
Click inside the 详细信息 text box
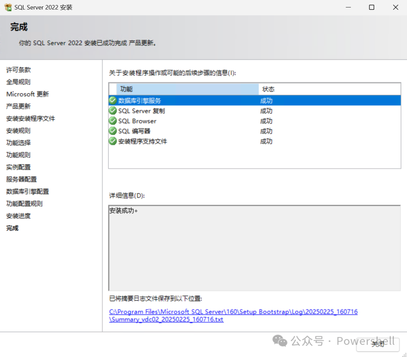coord(255,248)
